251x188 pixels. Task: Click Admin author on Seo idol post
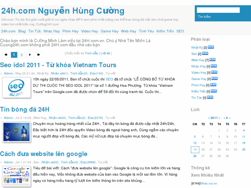point(8,73)
